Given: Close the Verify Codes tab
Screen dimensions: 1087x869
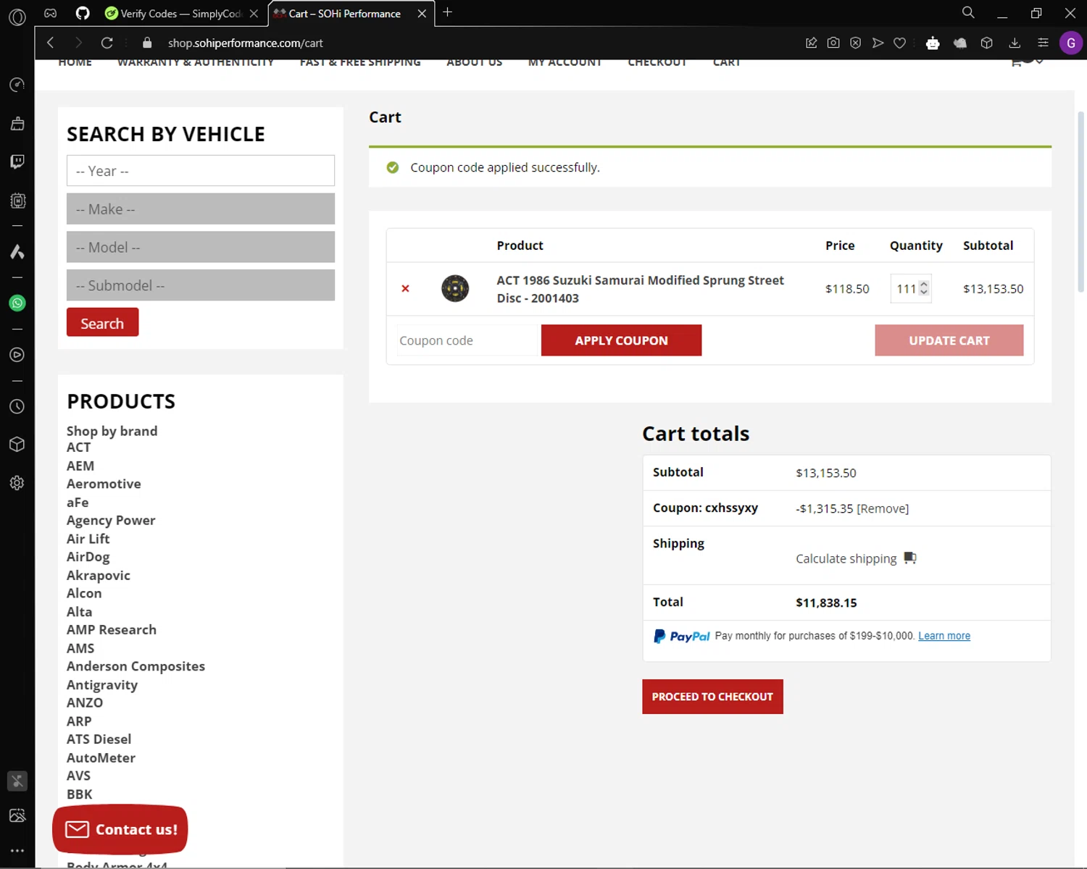Looking at the screenshot, I should tap(254, 13).
